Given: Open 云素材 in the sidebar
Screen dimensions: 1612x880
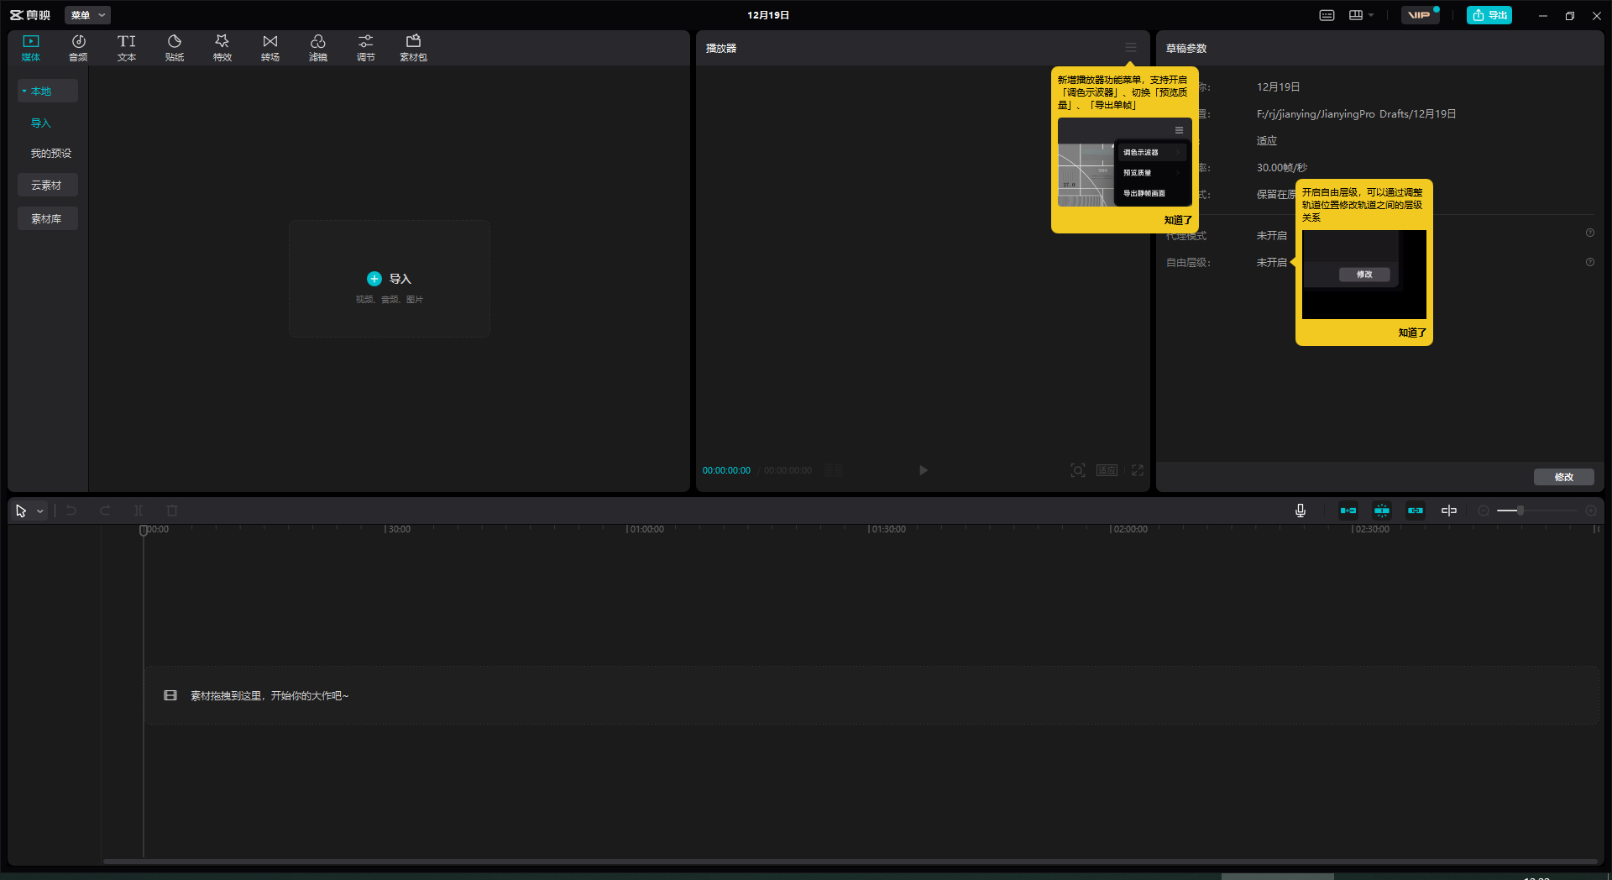Looking at the screenshot, I should (x=48, y=185).
